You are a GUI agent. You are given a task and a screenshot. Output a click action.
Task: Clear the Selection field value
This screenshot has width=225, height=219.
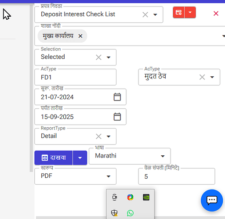(x=98, y=57)
